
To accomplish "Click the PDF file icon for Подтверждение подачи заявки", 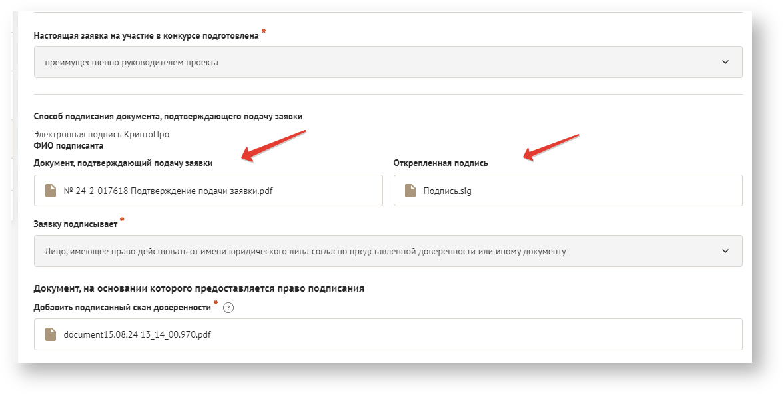I will click(x=51, y=191).
